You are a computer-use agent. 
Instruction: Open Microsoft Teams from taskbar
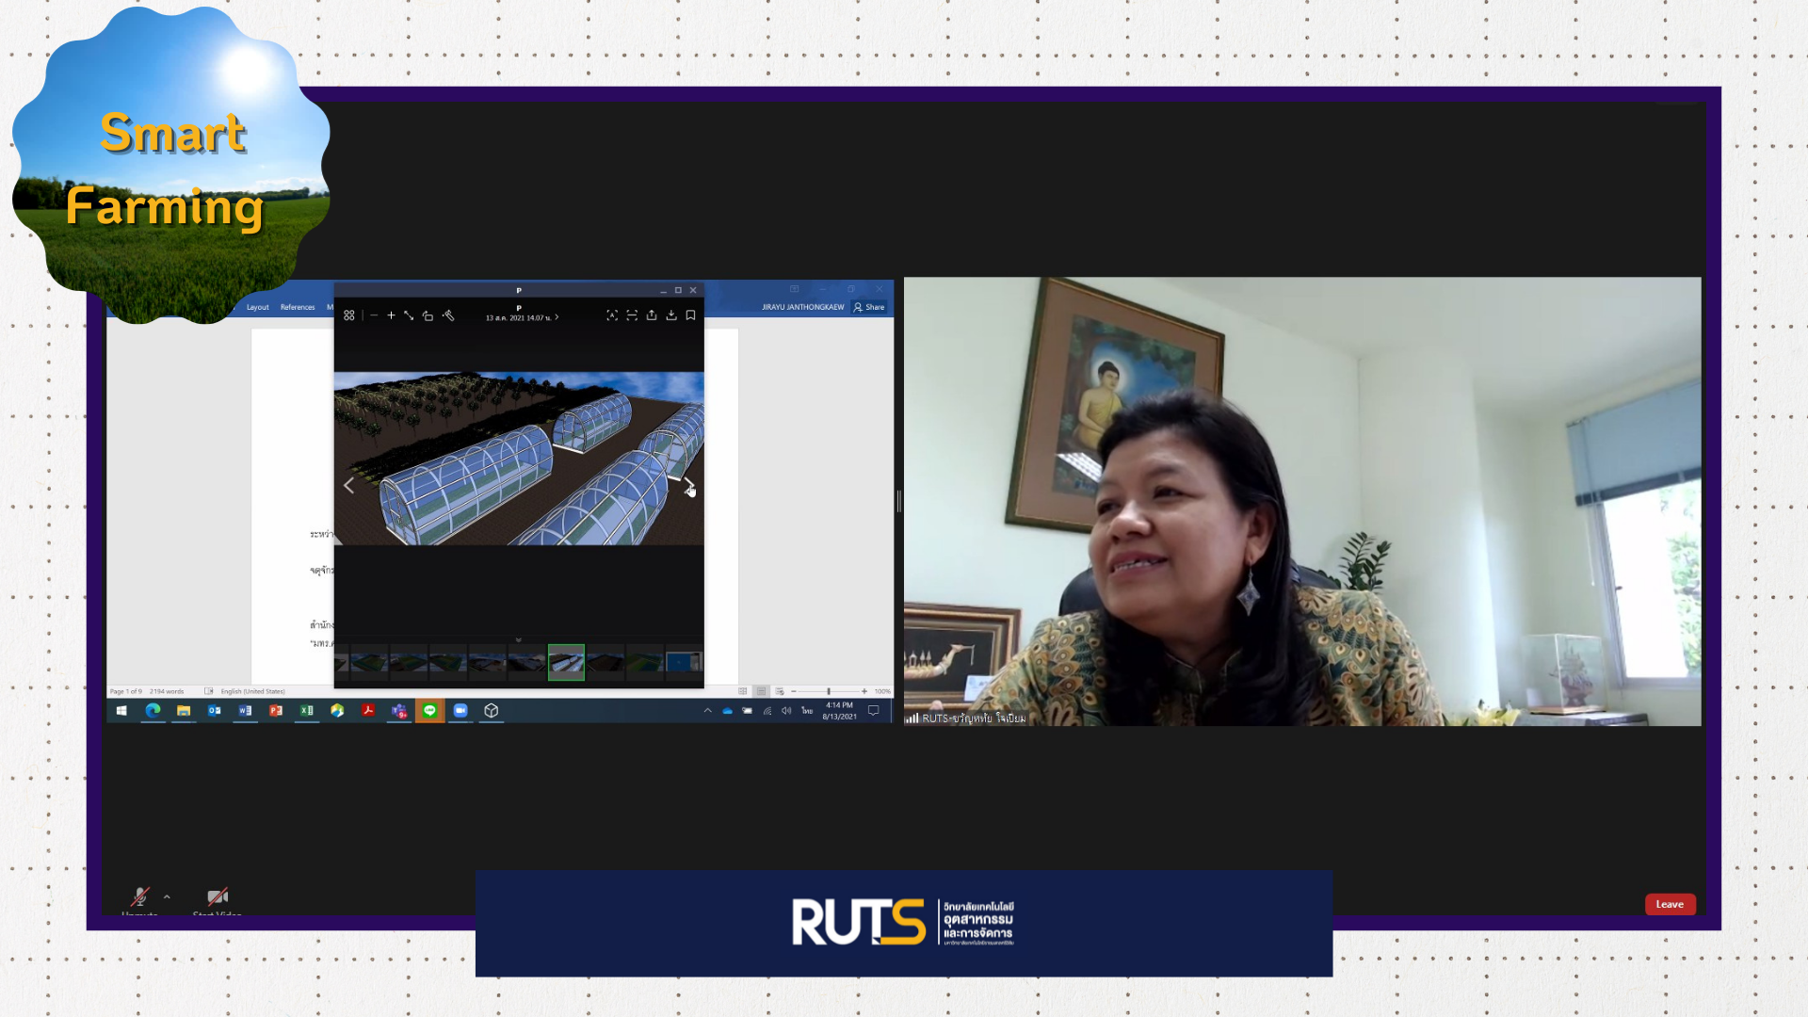pos(399,711)
